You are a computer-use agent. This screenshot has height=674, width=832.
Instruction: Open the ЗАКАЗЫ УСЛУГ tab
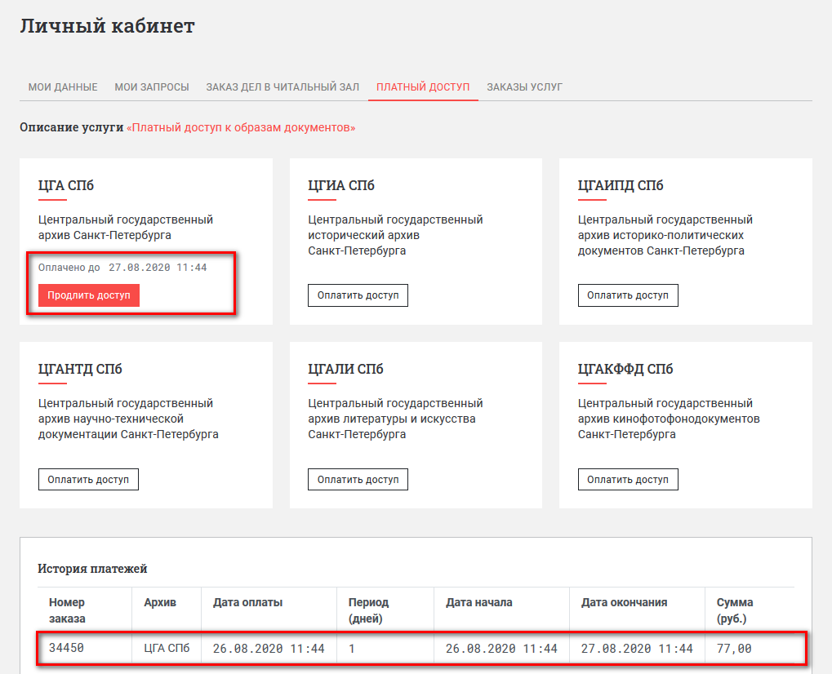[x=525, y=87]
